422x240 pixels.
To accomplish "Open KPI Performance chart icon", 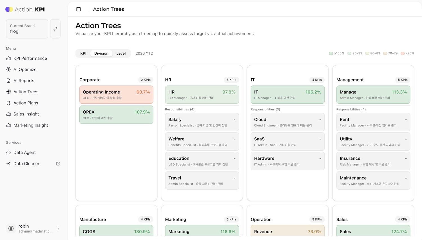I will 8,58.
